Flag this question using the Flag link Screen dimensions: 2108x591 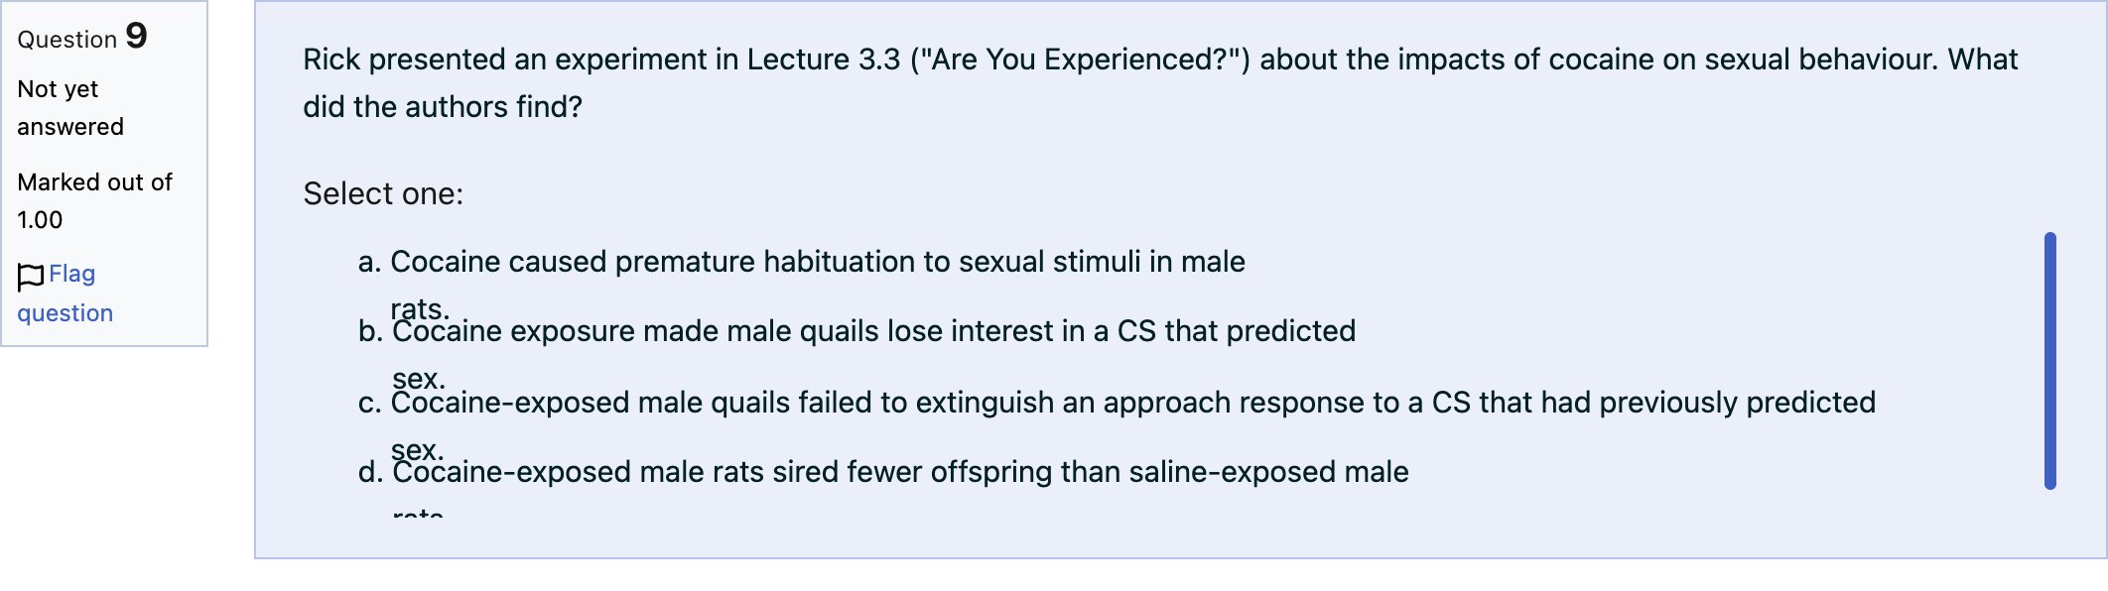point(66,294)
